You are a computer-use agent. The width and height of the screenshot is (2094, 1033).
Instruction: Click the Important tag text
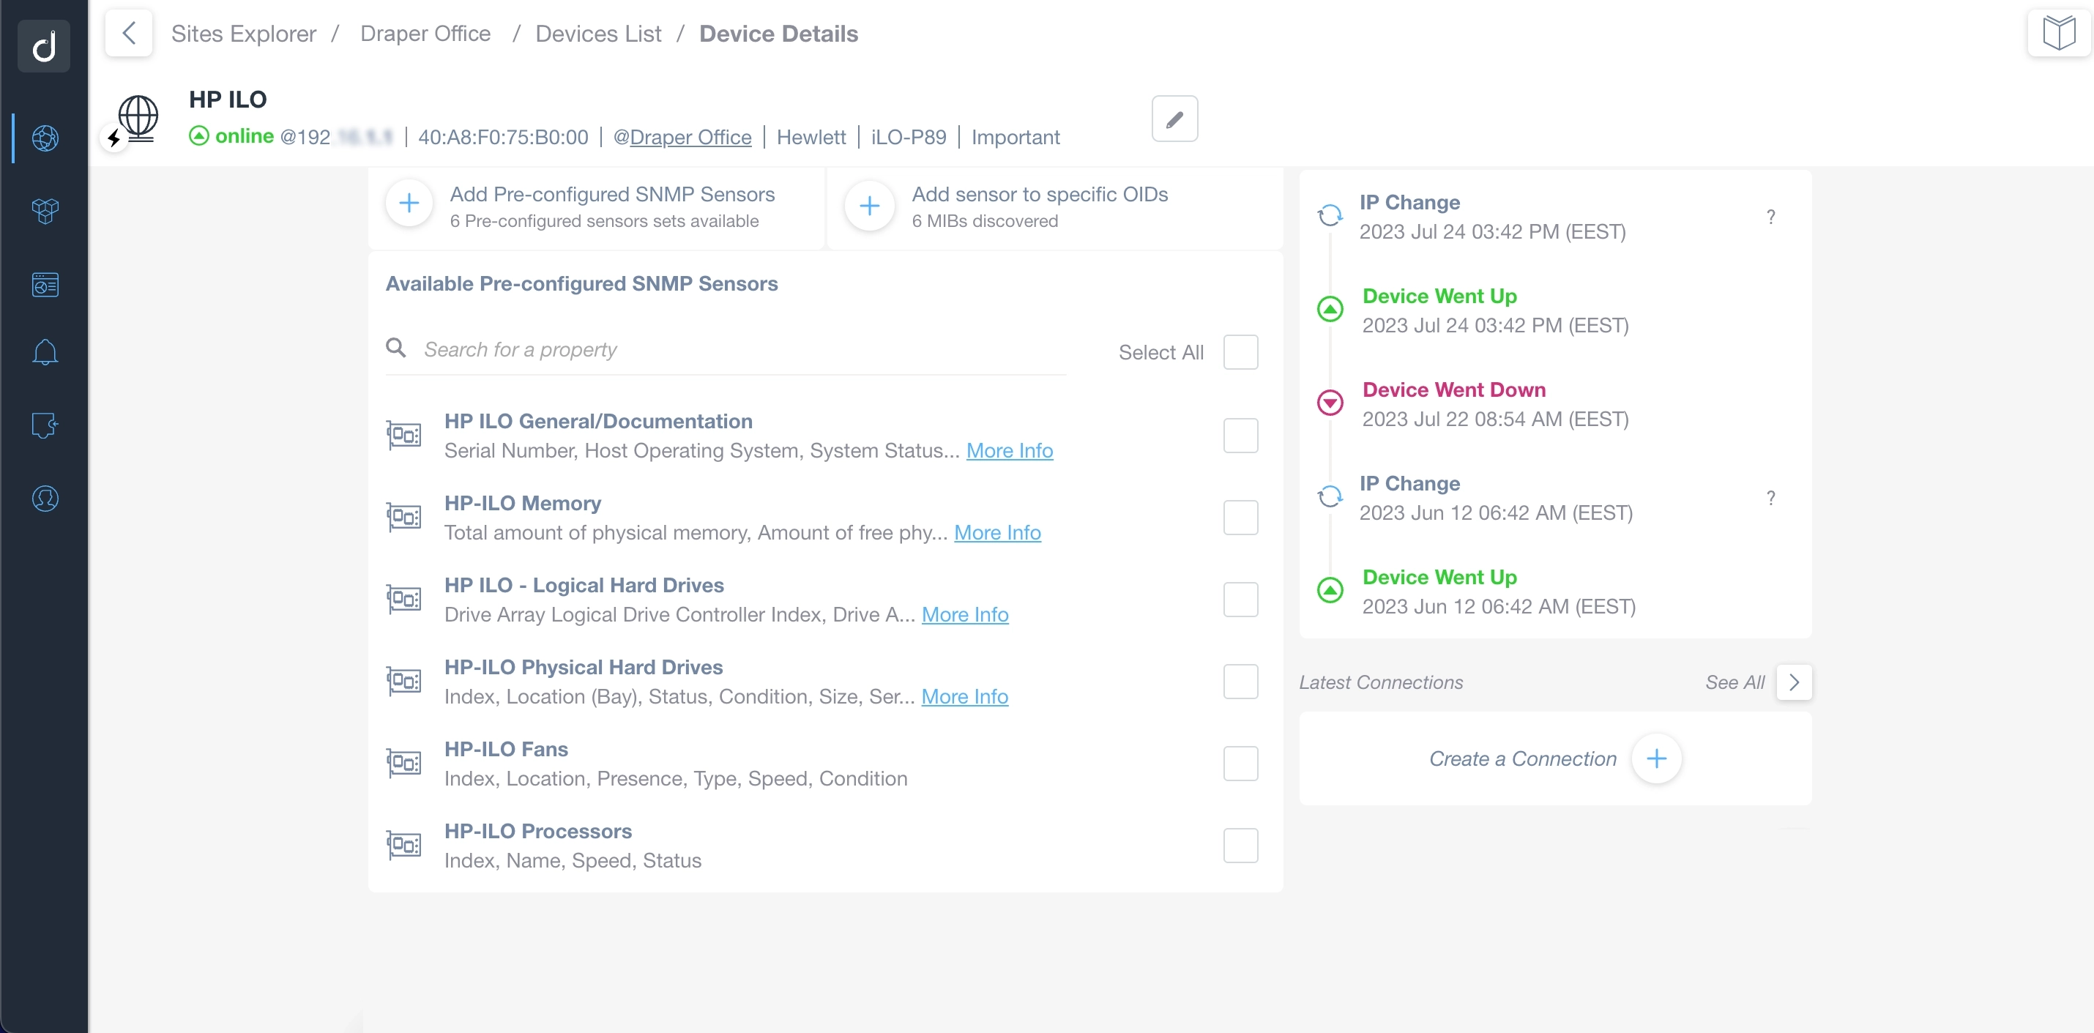1016,137
